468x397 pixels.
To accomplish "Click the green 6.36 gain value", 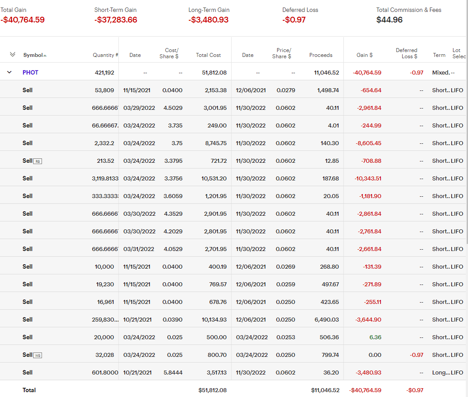I will pos(375,337).
